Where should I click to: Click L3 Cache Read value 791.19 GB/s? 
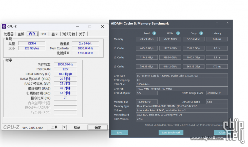(x=147, y=67)
